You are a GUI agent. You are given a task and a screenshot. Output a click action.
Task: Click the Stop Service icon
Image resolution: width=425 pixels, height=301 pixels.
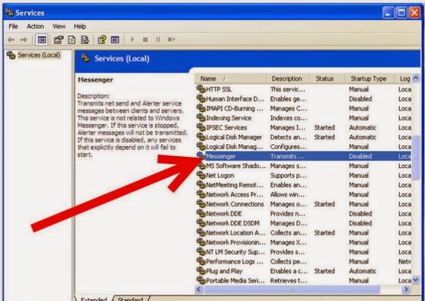tap(145, 40)
